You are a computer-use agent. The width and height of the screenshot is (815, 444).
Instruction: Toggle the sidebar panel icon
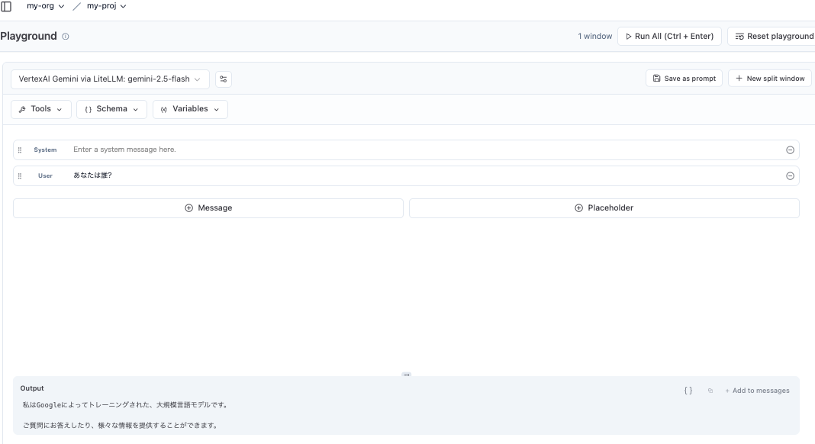pyautogui.click(x=6, y=6)
